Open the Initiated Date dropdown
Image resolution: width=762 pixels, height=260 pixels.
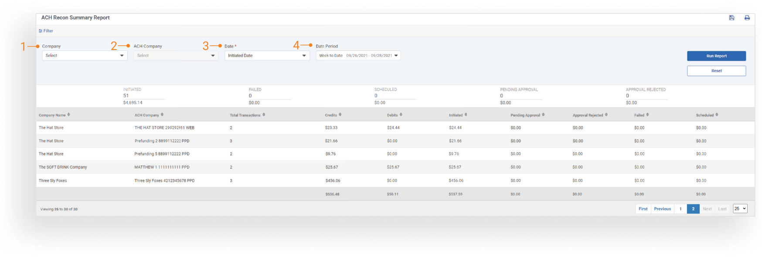tap(267, 56)
